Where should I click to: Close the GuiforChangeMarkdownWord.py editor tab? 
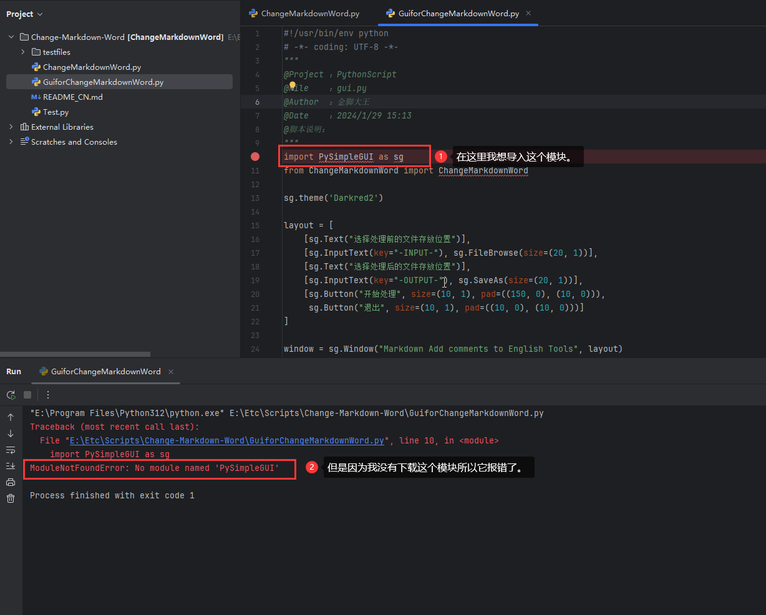(528, 13)
